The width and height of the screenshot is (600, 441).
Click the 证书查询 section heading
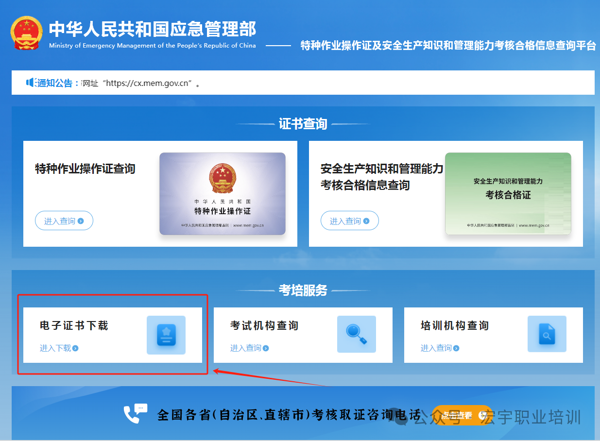[x=303, y=124]
